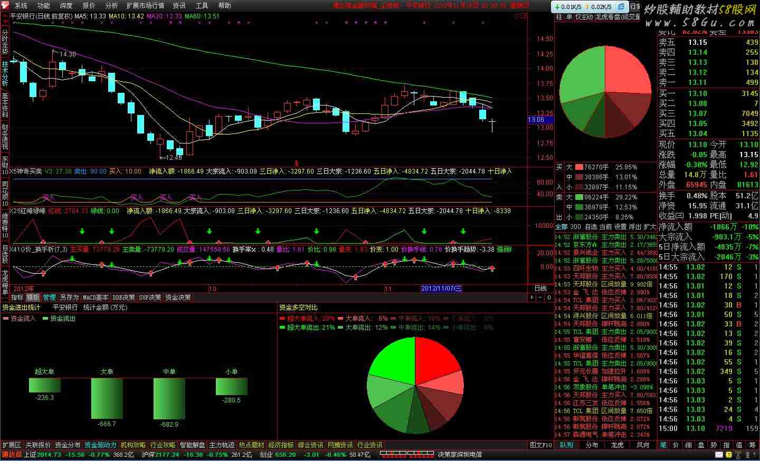Open the 主力轨迹 bottom tab
760x461 pixels.
222,445
